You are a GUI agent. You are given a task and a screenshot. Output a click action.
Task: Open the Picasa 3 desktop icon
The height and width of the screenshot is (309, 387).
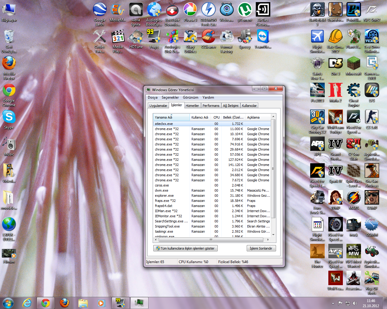[190, 12]
